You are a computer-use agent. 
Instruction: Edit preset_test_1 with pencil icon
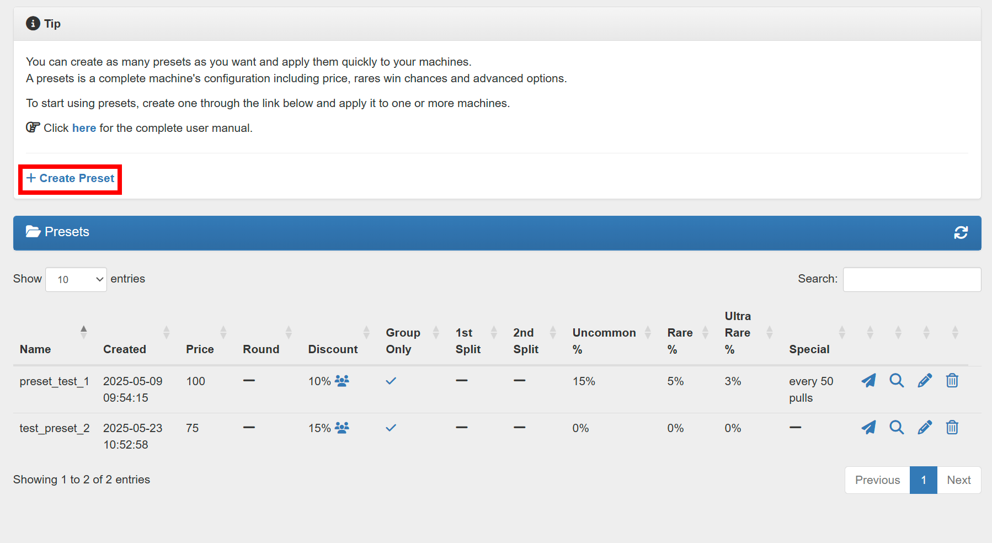925,381
